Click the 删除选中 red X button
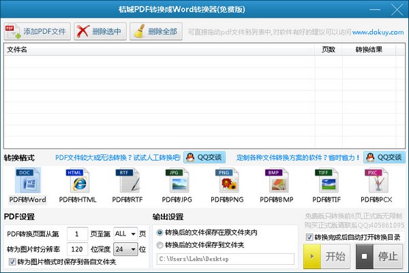This screenshot has height=273, width=409. 100,31
